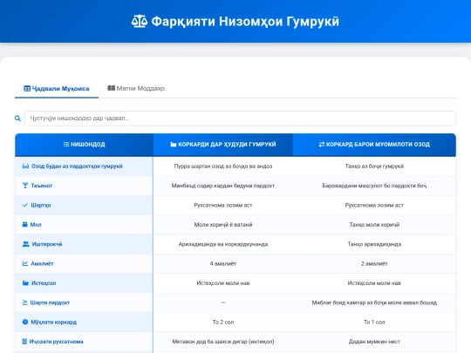This screenshot has width=471, height=353.
Task: Select row label Таъинот
Action: pyautogui.click(x=42, y=186)
